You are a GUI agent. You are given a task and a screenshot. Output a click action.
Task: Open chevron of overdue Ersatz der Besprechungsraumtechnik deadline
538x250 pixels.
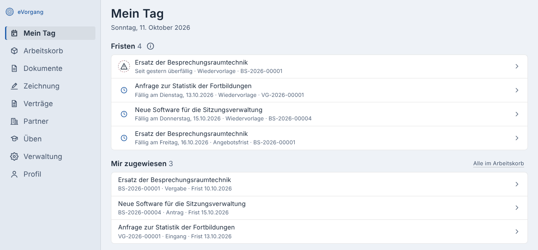(x=517, y=66)
